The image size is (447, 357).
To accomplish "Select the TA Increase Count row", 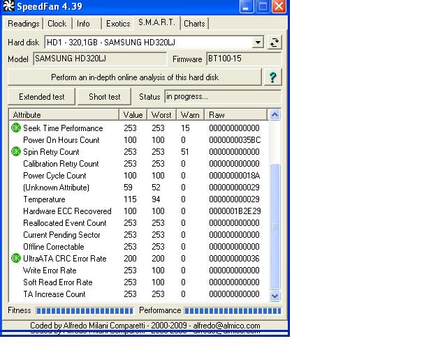I will tap(139, 294).
